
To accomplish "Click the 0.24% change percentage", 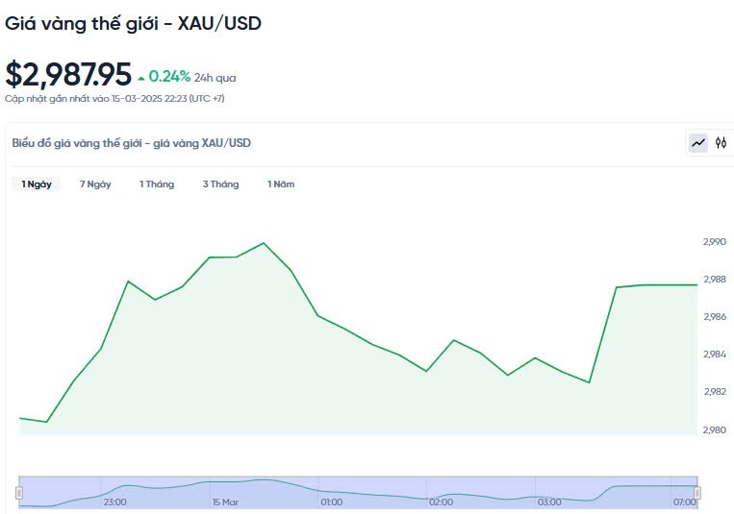I will click(x=169, y=77).
